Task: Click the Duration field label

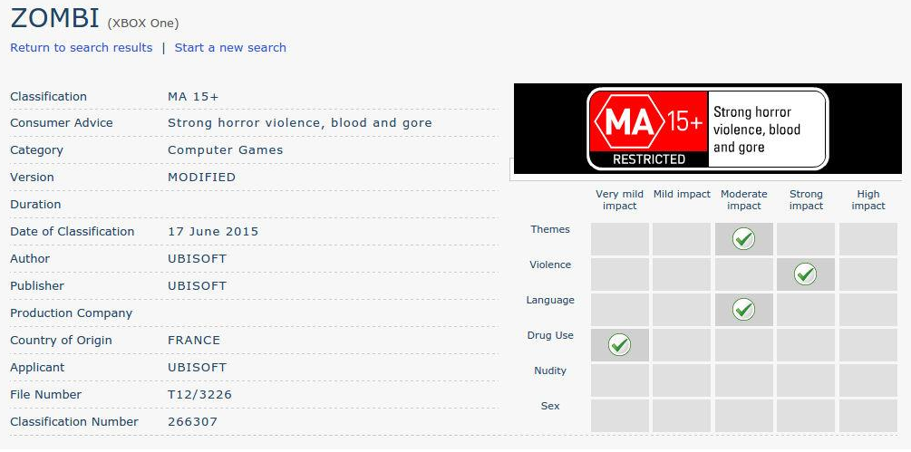Action: click(x=35, y=204)
